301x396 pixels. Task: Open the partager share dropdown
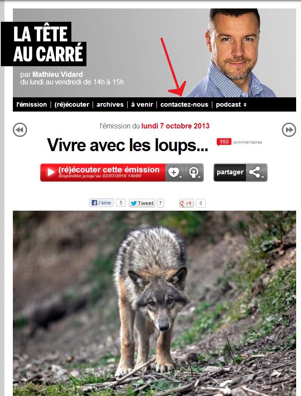pos(230,172)
